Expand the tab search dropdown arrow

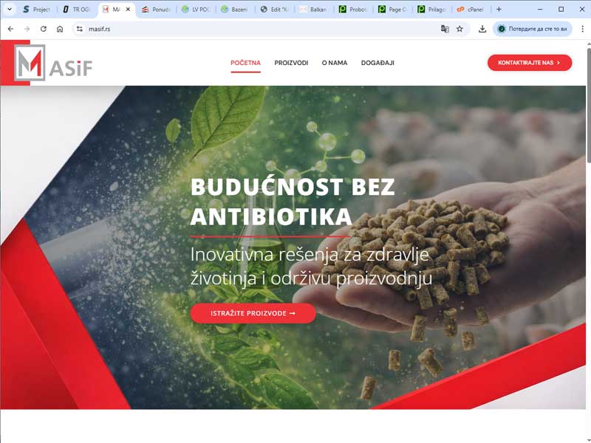click(10, 10)
